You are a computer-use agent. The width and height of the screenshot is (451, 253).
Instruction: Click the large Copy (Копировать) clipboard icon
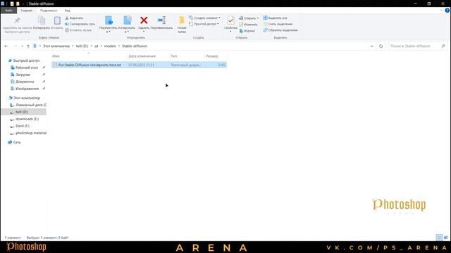click(42, 20)
